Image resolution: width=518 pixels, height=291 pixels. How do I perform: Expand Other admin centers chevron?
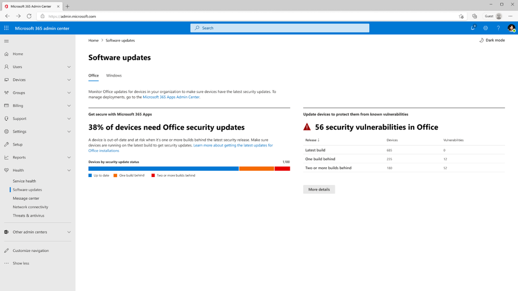pos(69,232)
